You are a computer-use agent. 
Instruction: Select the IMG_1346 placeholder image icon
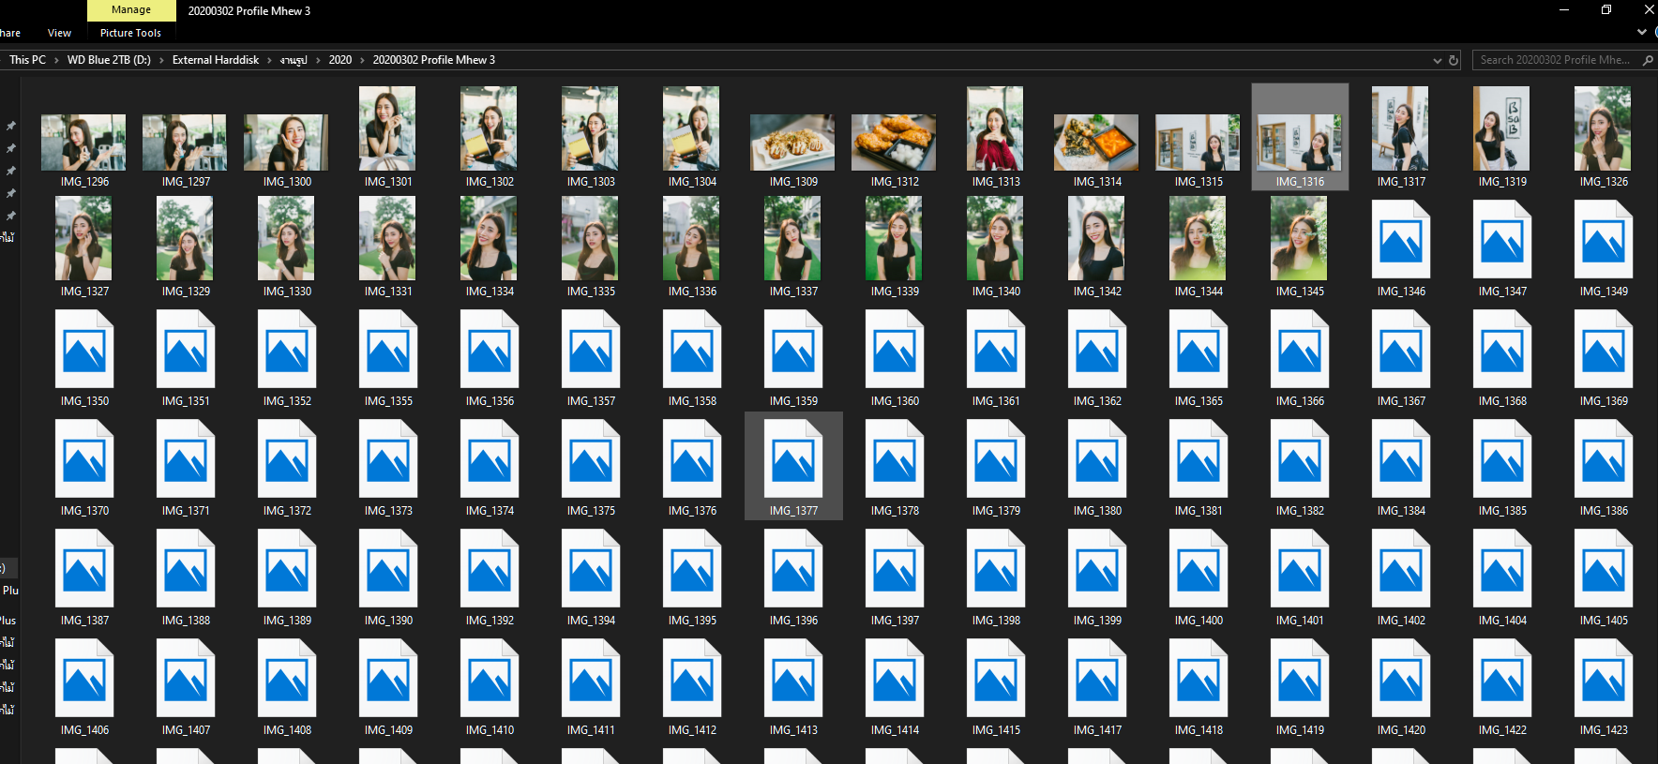click(1401, 240)
